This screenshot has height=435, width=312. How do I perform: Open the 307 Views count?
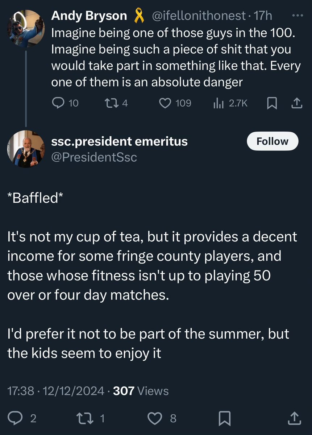click(x=141, y=391)
